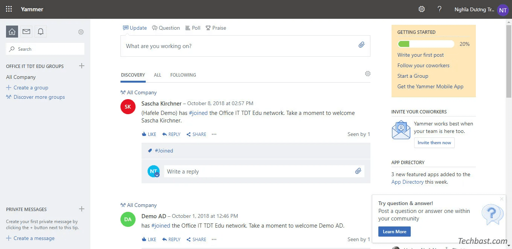
Task: Open the Office app launcher grid
Action: [9, 9]
